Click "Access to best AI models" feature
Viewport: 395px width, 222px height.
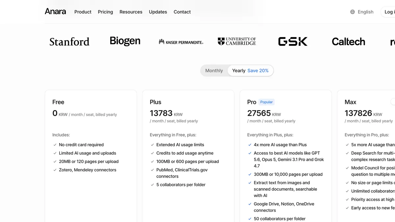pos(289,160)
